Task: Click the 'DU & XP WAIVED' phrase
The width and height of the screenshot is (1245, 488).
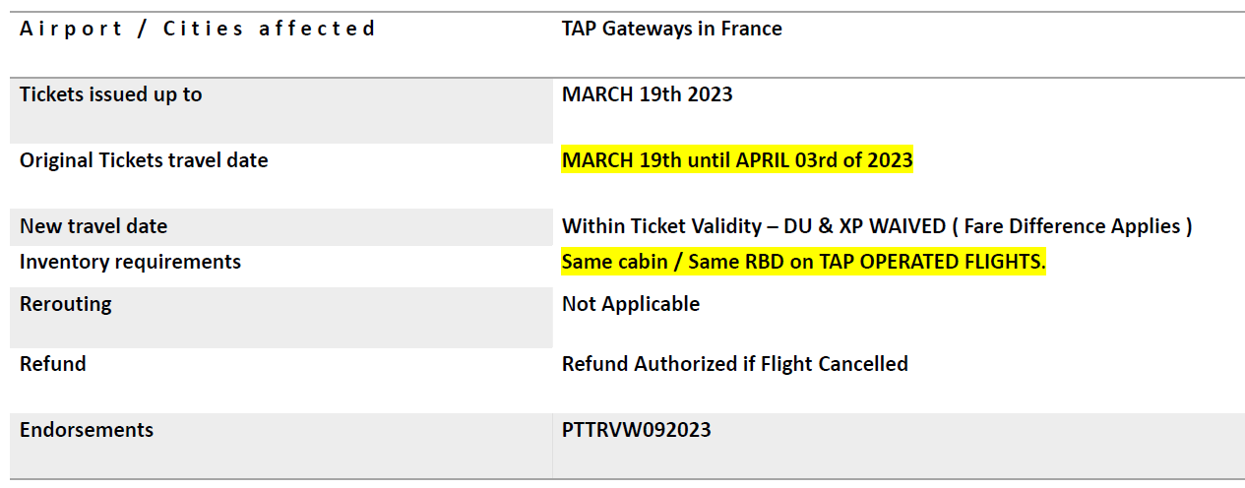Action: pyautogui.click(x=863, y=226)
